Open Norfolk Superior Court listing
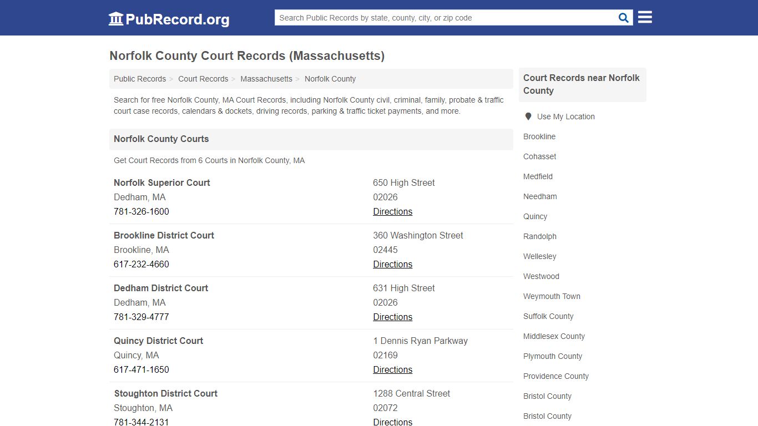 [162, 182]
